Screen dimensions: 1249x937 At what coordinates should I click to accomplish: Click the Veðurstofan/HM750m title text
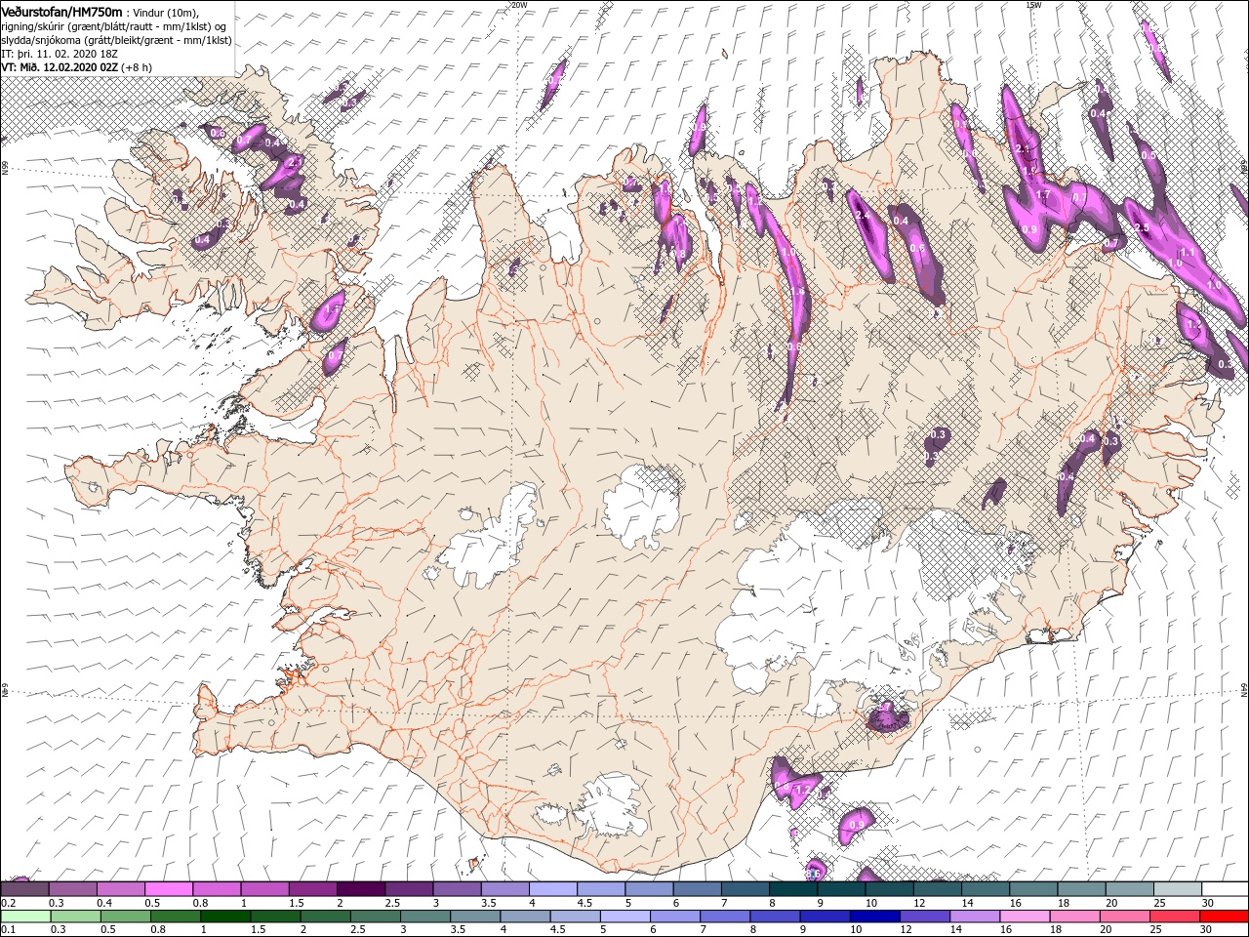pos(61,11)
